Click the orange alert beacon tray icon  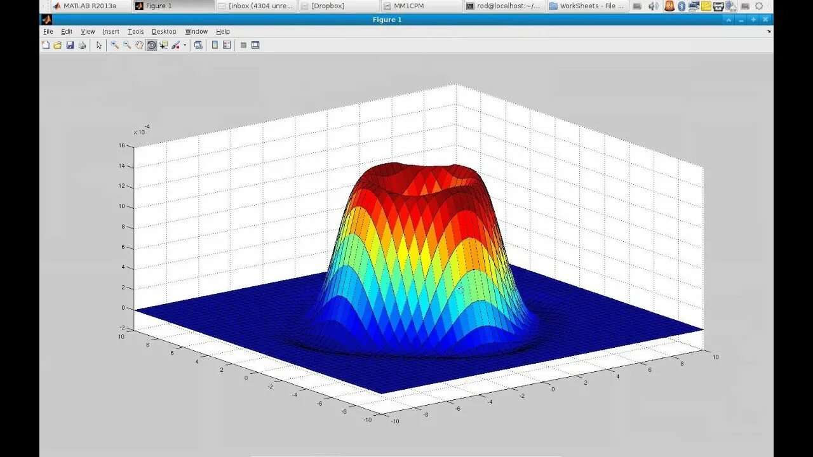(x=669, y=6)
